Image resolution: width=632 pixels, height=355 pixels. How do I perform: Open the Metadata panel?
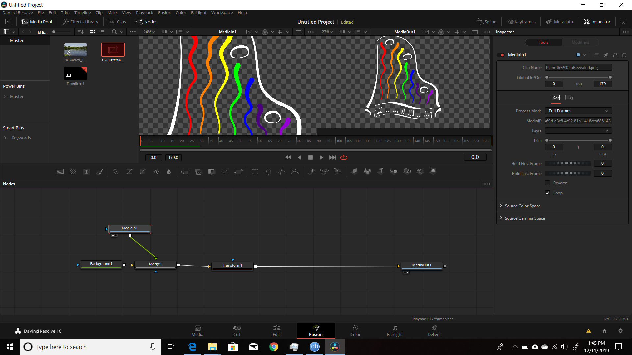[560, 22]
